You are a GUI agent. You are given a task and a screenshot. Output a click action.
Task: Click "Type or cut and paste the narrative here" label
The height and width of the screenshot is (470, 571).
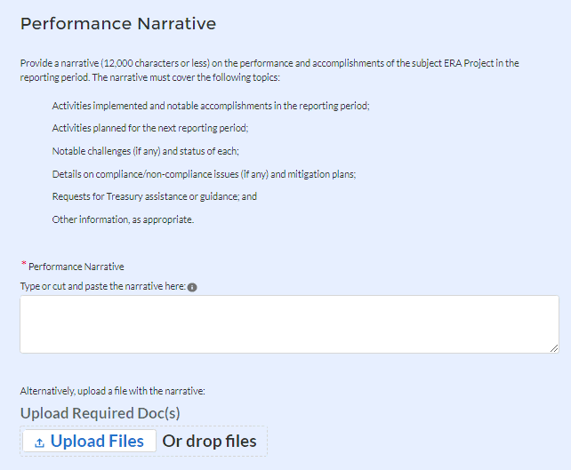[x=102, y=286]
